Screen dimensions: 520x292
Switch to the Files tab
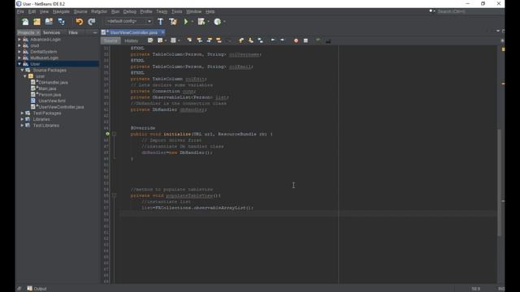coord(73,32)
